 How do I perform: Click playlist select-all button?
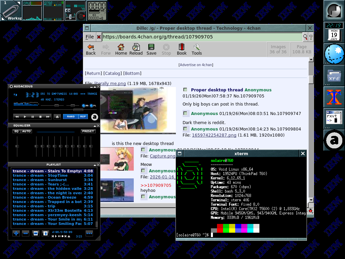[x=36, y=233]
